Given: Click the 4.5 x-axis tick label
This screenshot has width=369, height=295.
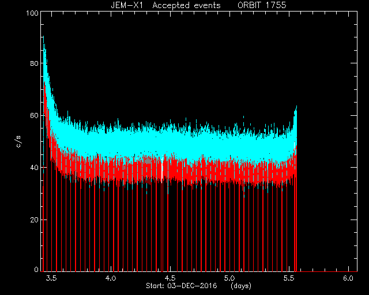Looking at the screenshot, I should point(170,278).
